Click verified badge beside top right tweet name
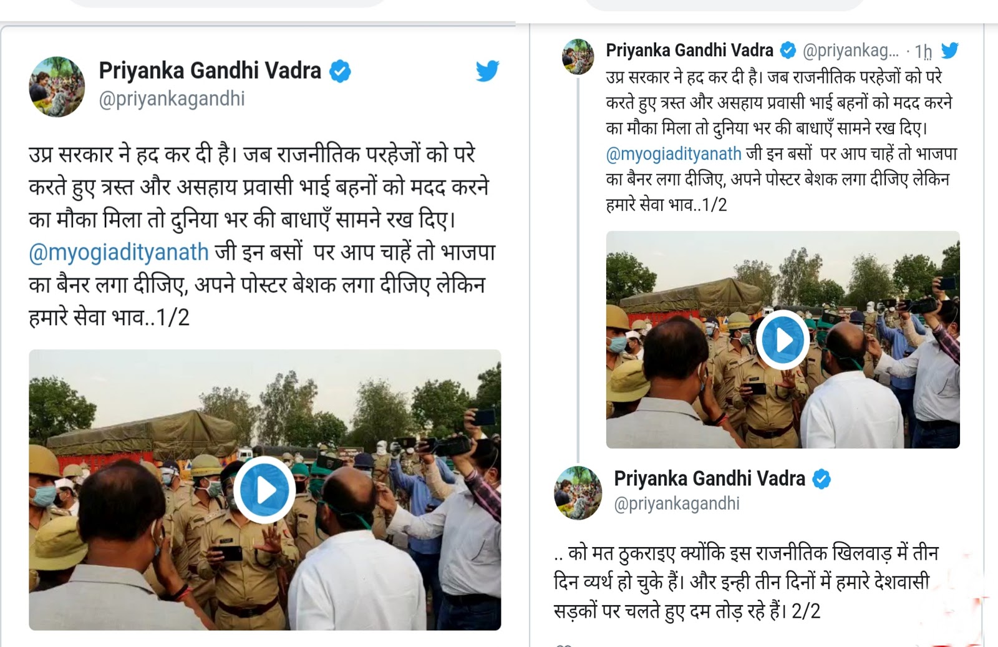Viewport: 998px width, 647px height. [x=788, y=50]
